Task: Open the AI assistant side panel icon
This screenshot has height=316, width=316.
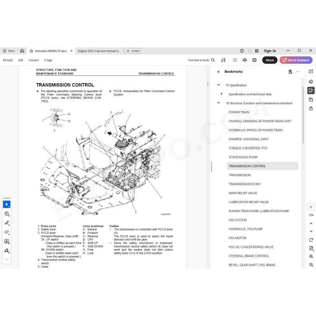Action: (311, 71)
